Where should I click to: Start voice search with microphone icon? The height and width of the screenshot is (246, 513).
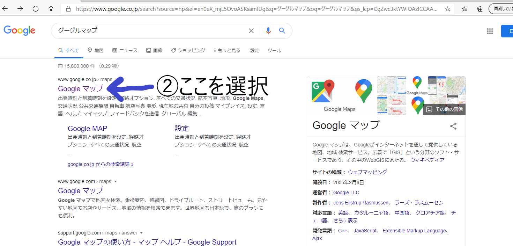click(268, 31)
